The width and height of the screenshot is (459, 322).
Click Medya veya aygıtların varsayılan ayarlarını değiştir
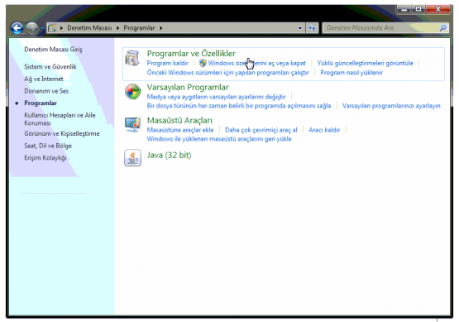216,97
